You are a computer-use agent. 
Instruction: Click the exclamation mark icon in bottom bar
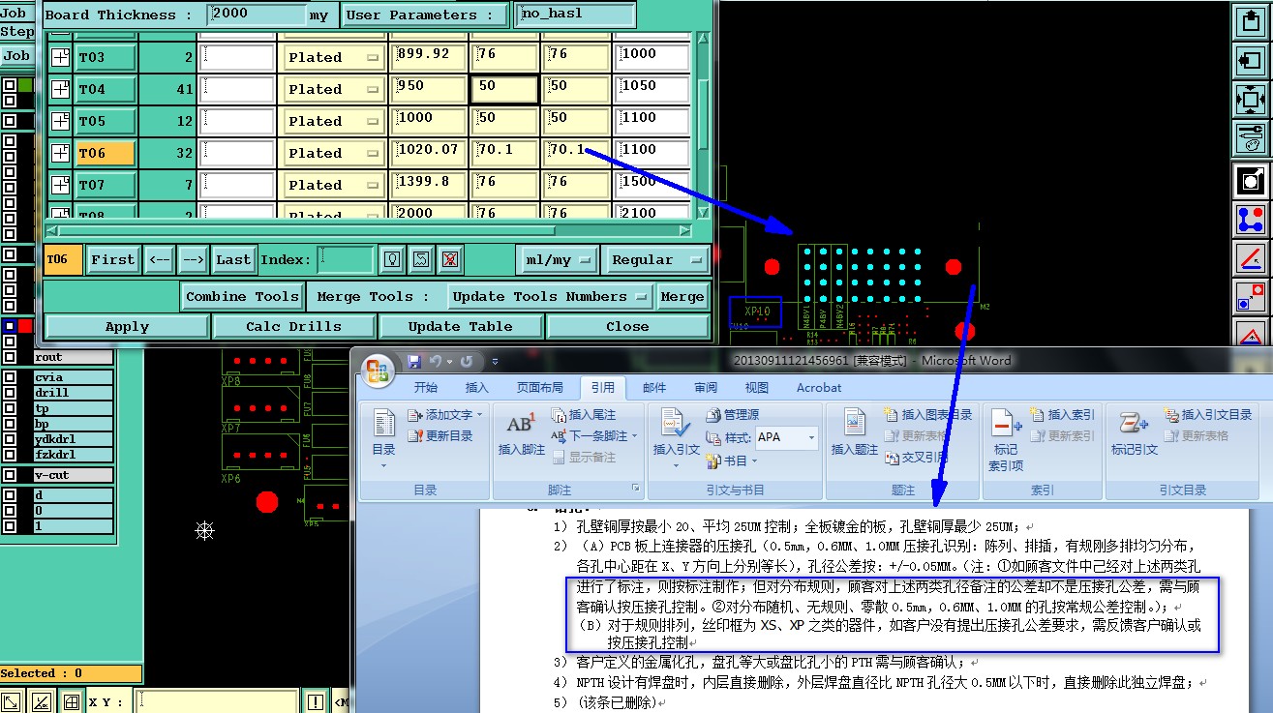click(x=316, y=701)
